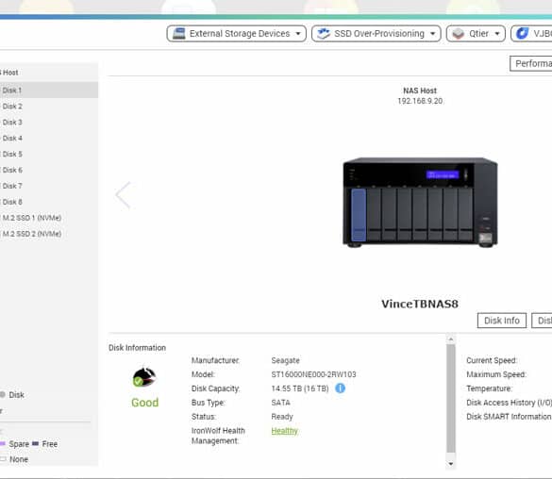Click the 14.55 TB (16 TB) capacity value

click(300, 388)
